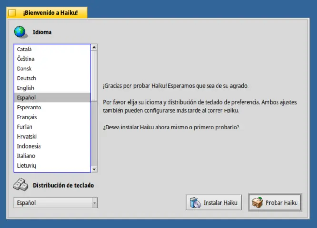The image size is (317, 228).
Task: Select Español in the language list
Action: pos(52,98)
